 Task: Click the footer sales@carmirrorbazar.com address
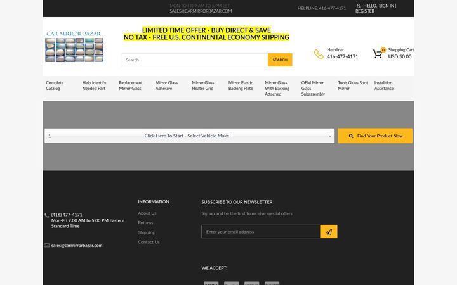point(77,246)
